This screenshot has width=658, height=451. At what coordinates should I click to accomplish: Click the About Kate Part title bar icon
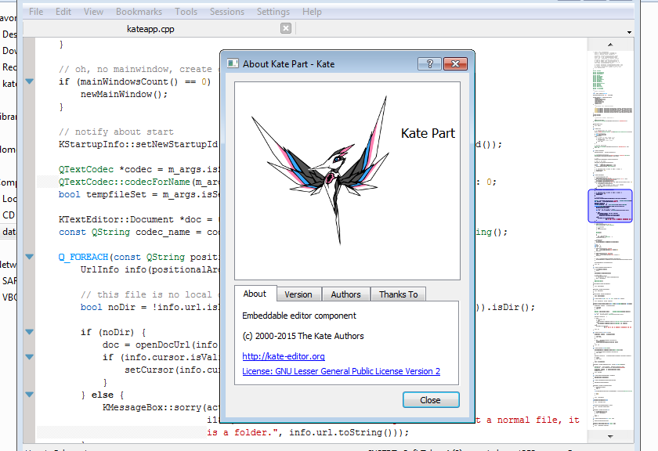click(233, 63)
